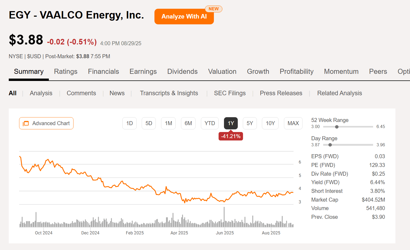
Task: Click the -41.21% performance badge
Action: coord(231,136)
